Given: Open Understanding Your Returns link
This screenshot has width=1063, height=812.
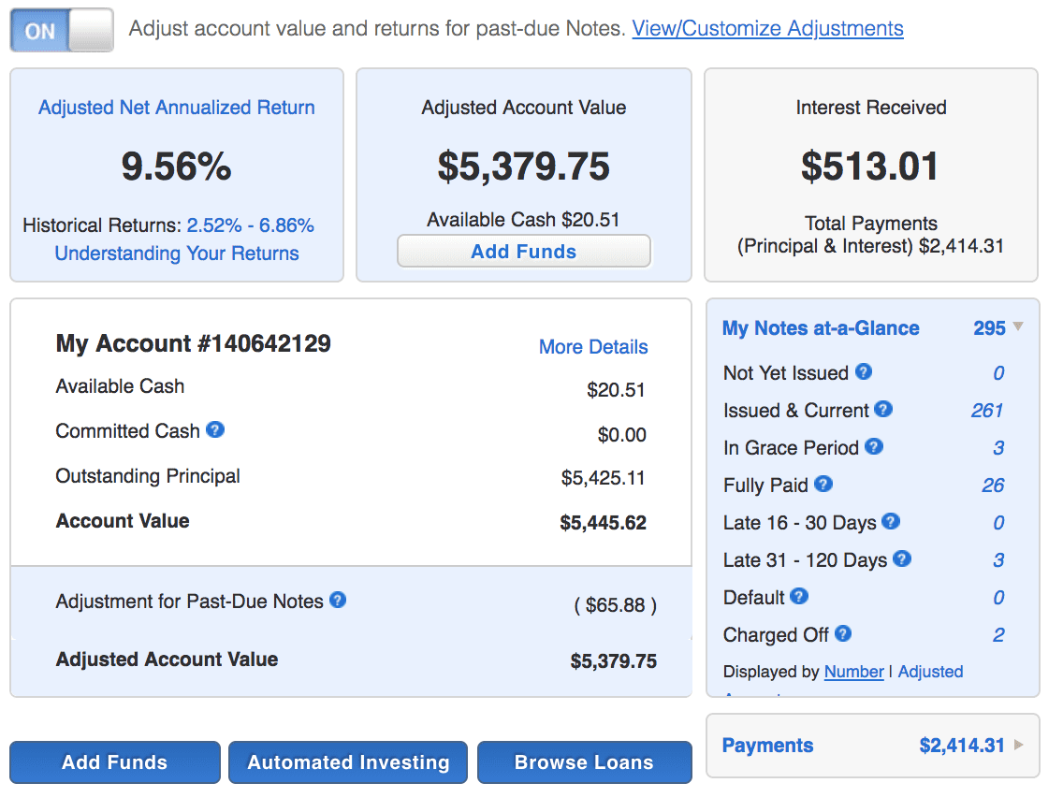Looking at the screenshot, I should click(176, 253).
